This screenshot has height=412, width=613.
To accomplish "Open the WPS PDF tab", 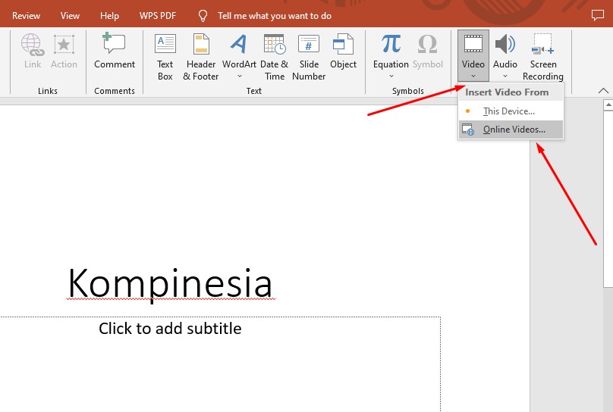I will click(x=156, y=16).
